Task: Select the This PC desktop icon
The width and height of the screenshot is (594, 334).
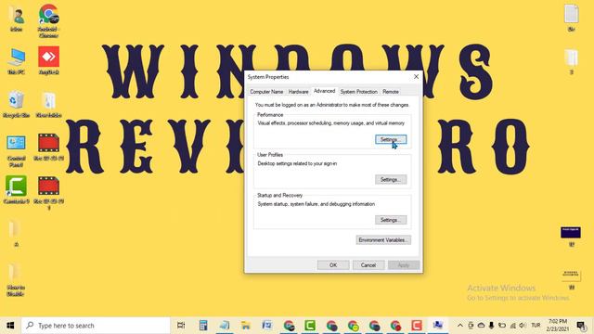Action: tap(17, 60)
